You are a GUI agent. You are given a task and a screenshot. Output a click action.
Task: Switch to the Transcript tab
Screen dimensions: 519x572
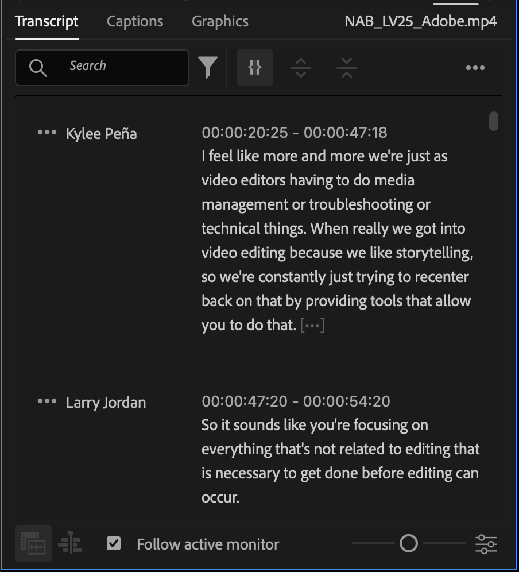[x=47, y=21]
